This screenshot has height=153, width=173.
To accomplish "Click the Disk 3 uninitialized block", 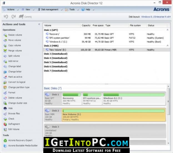I will 105,131.
